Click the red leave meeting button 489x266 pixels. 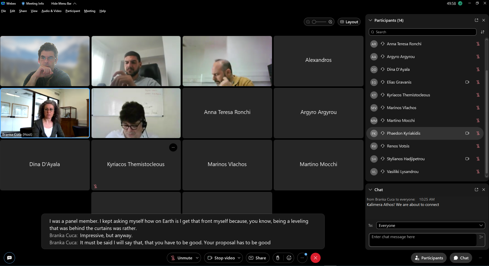pyautogui.click(x=315, y=258)
